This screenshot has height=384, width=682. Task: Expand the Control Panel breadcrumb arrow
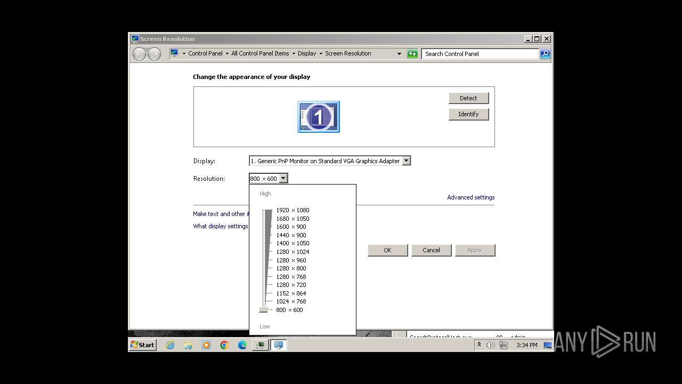pos(227,54)
